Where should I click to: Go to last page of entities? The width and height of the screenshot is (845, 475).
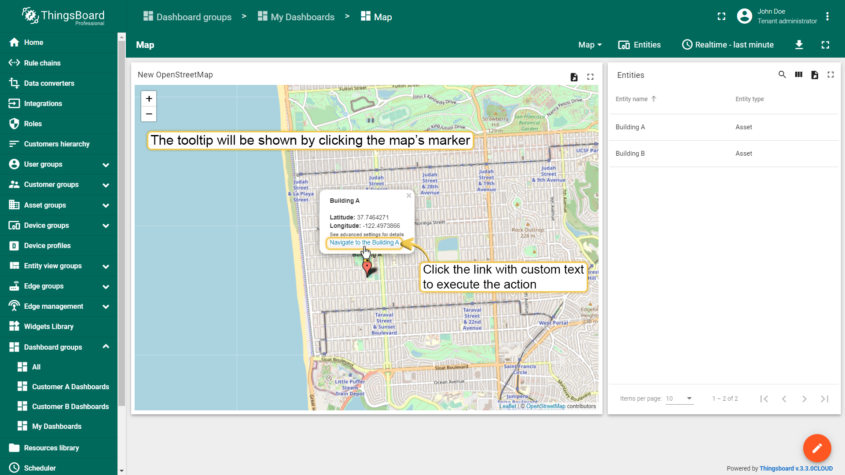(x=825, y=399)
